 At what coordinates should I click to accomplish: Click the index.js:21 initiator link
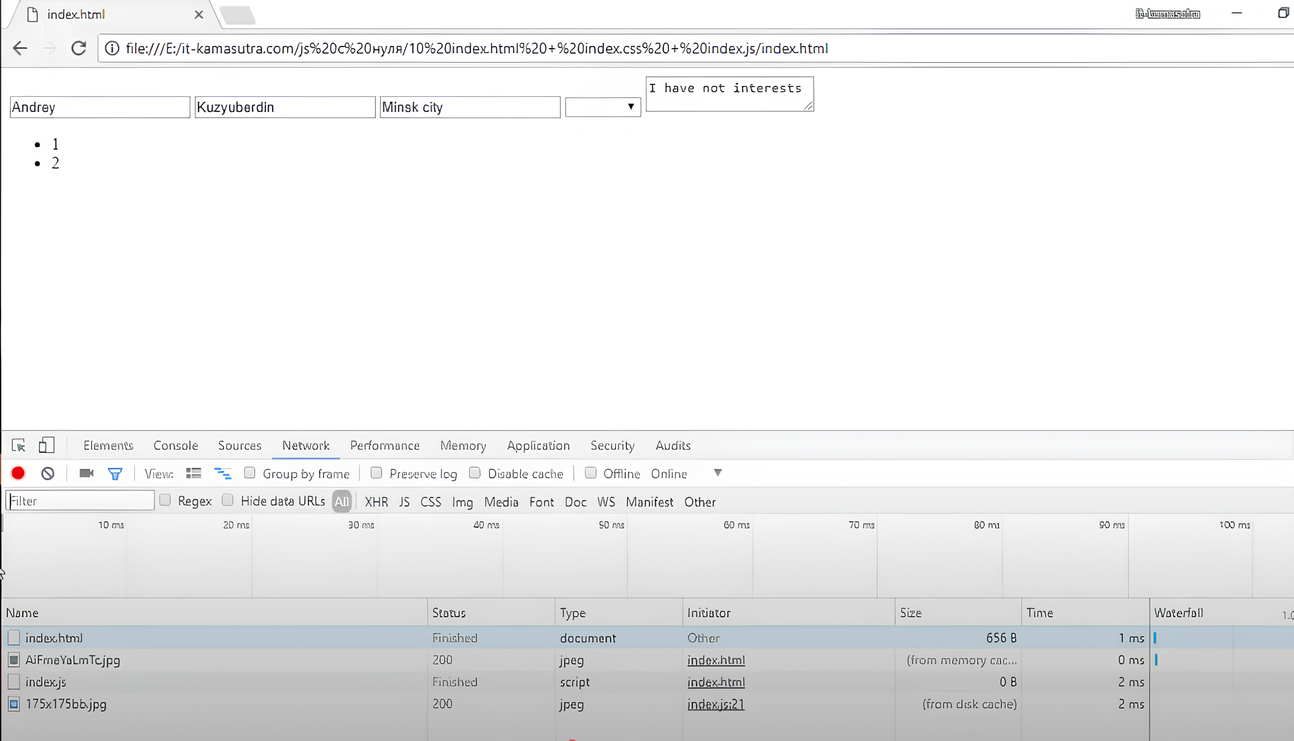click(715, 704)
